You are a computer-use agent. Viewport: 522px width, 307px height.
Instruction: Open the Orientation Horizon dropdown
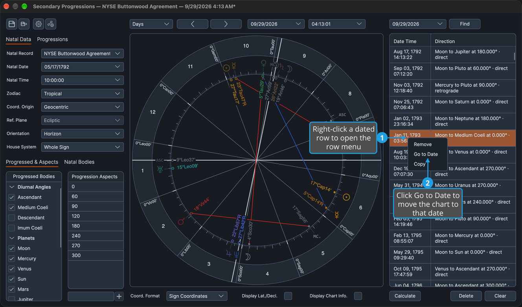(83, 134)
